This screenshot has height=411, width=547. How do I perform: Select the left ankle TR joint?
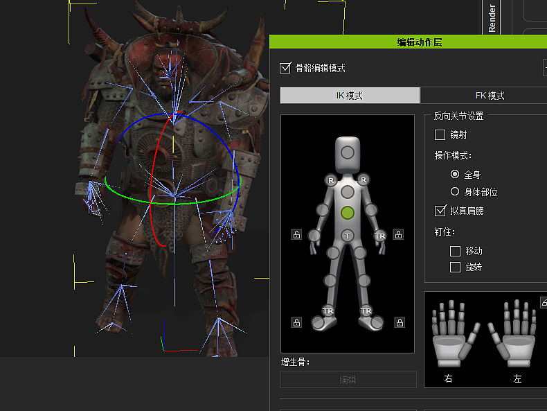pyautogui.click(x=366, y=311)
